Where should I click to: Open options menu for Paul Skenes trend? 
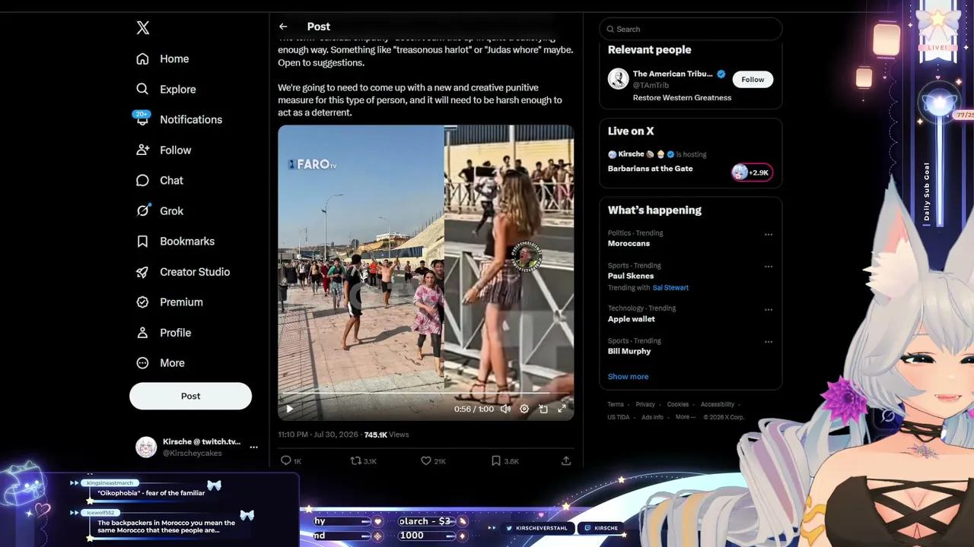pos(769,267)
